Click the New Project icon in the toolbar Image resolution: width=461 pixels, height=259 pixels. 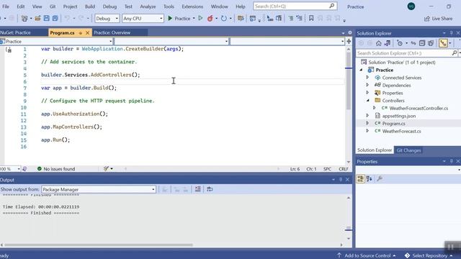pos(24,19)
